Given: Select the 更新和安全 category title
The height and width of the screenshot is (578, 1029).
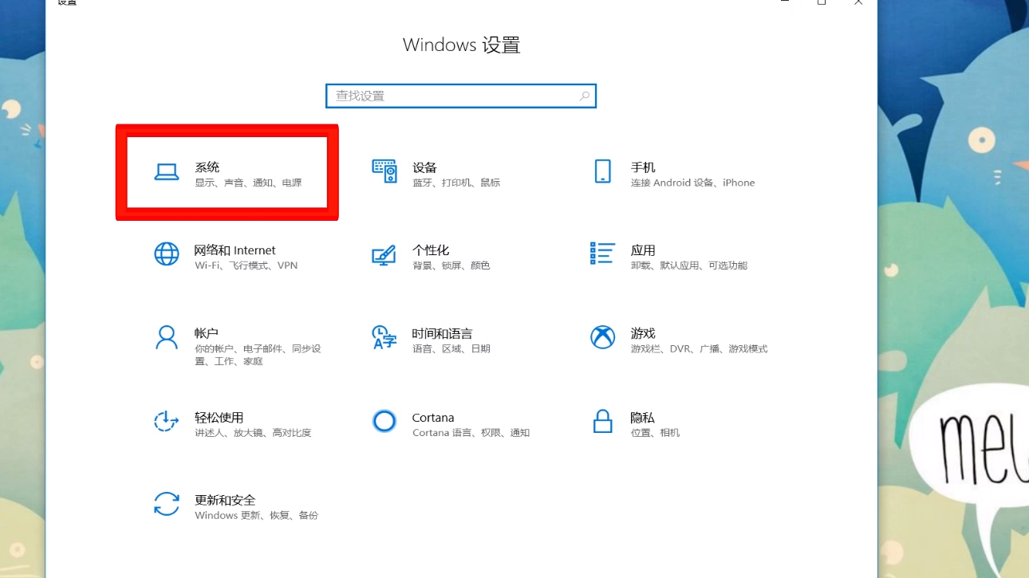Looking at the screenshot, I should coord(225,500).
